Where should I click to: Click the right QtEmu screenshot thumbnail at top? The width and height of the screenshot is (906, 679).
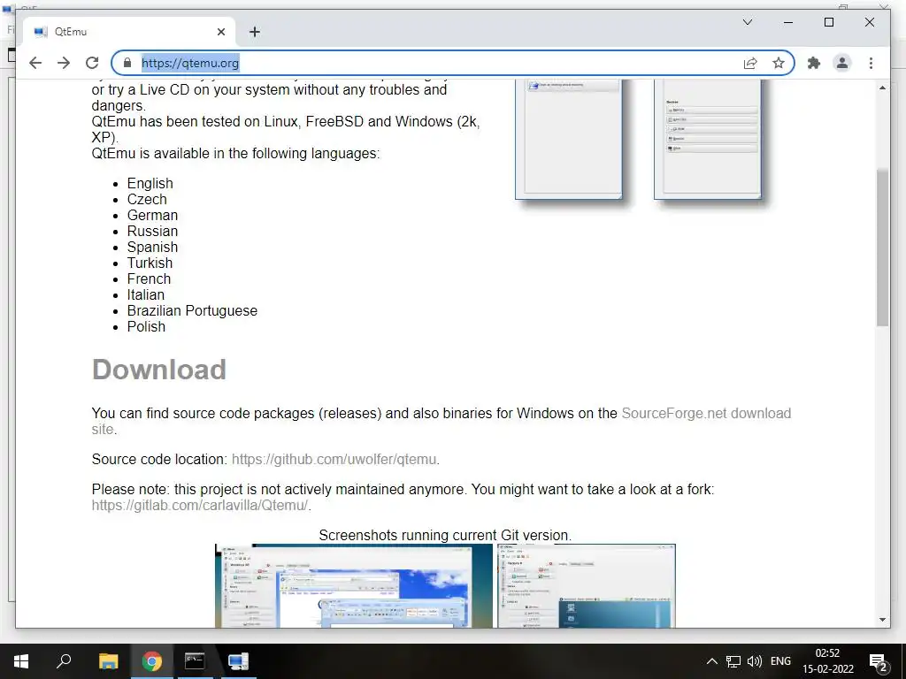pyautogui.click(x=708, y=139)
